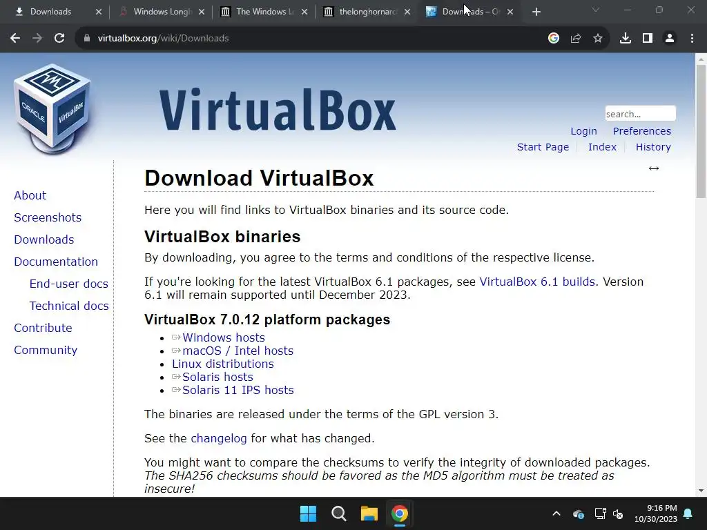
Task: Toggle the Chrome side panel icon
Action: (648, 39)
